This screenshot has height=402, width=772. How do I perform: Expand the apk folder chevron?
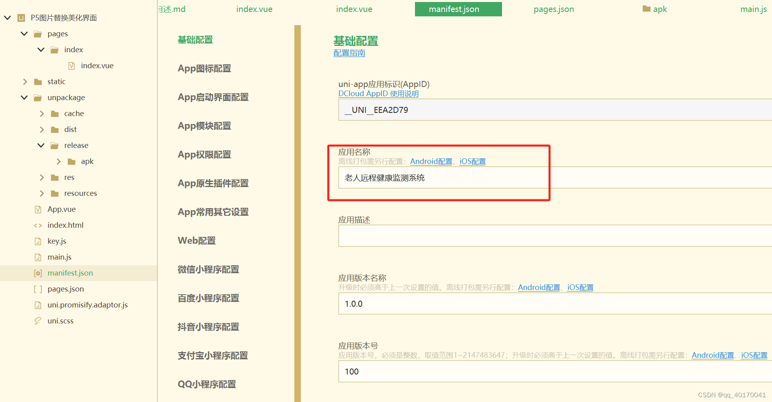(58, 162)
